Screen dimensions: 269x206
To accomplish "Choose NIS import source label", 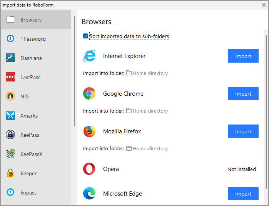I will click(x=24, y=96).
